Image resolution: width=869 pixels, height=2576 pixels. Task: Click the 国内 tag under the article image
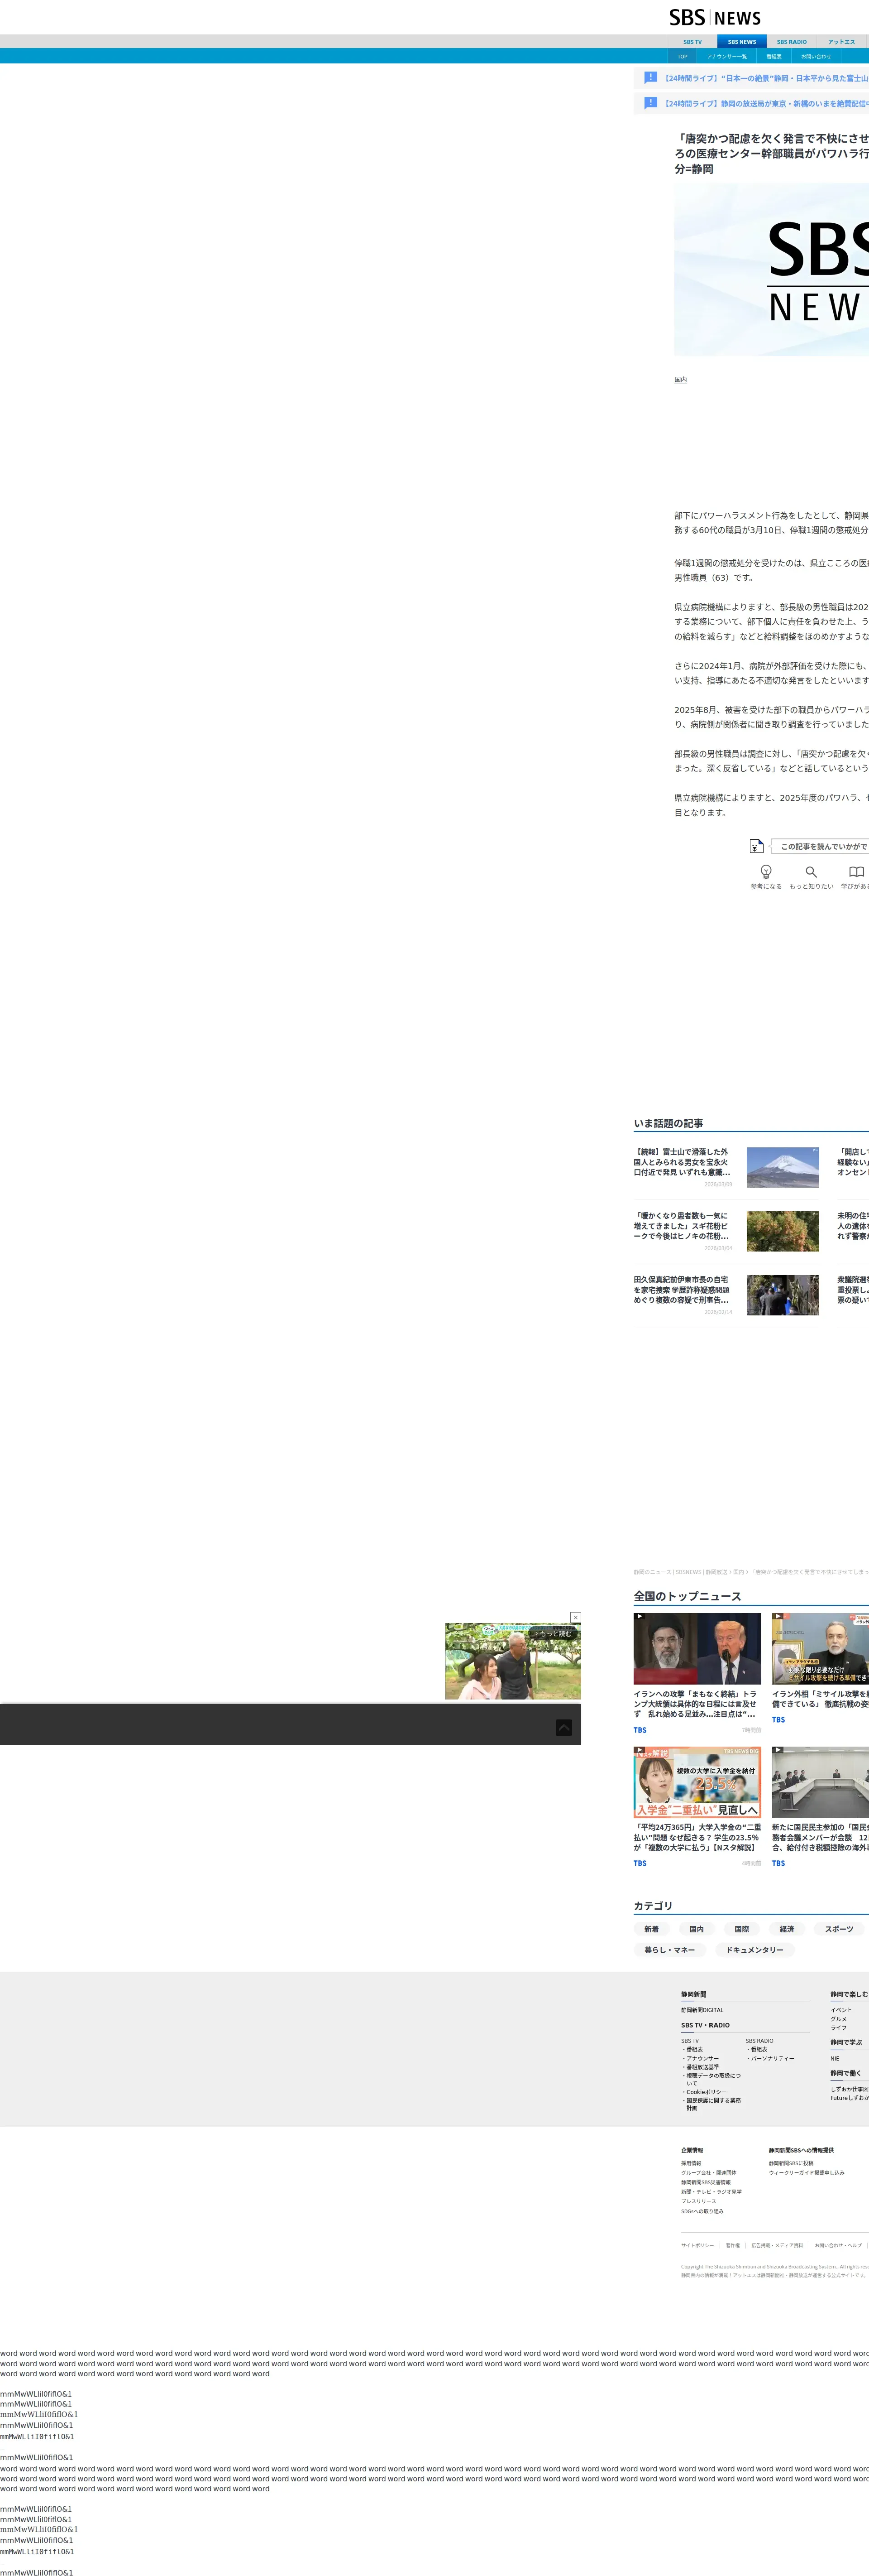pyautogui.click(x=680, y=380)
